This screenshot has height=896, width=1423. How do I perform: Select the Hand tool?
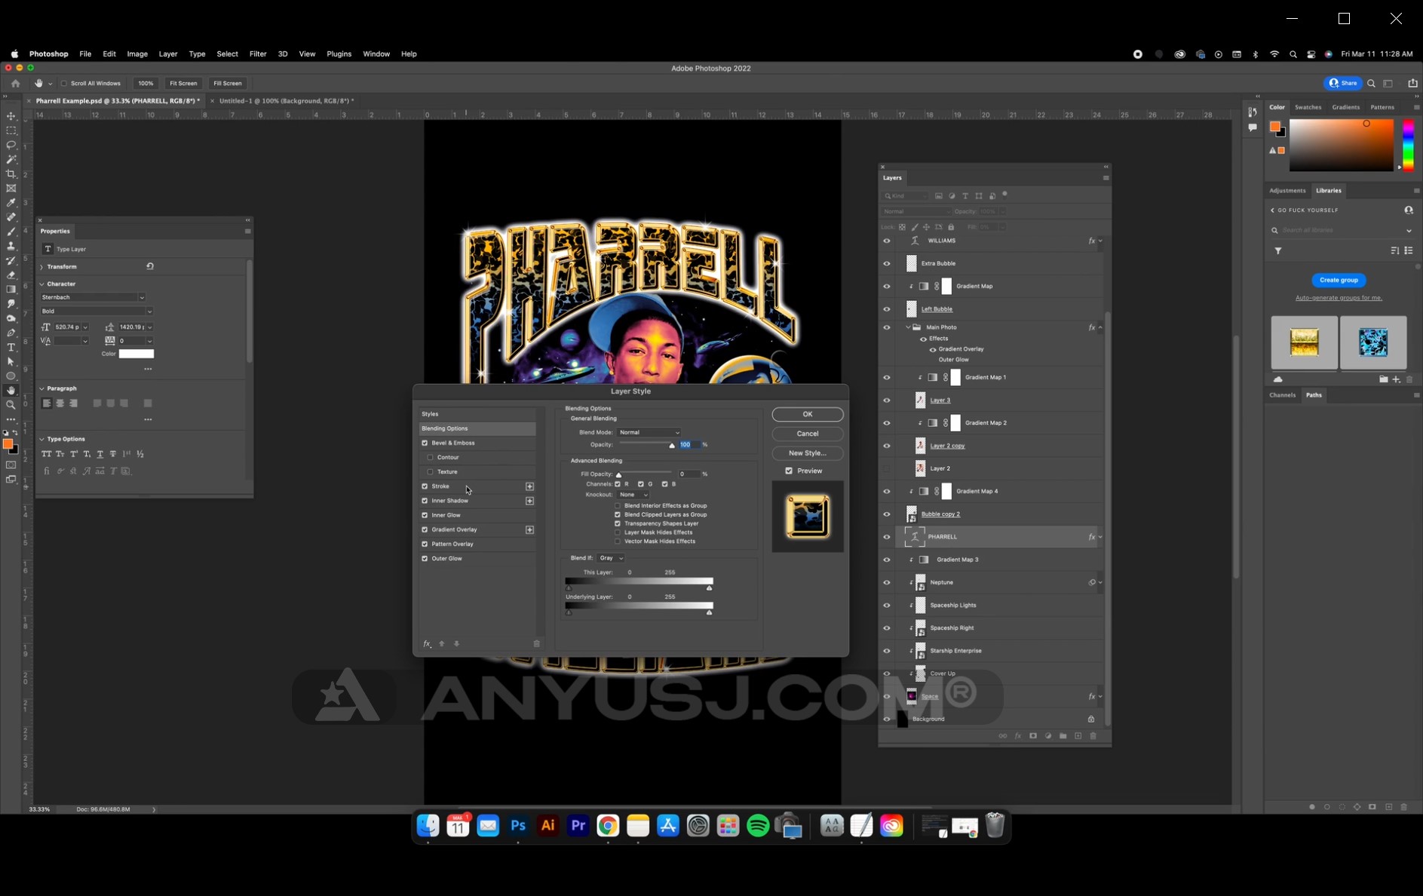11,391
